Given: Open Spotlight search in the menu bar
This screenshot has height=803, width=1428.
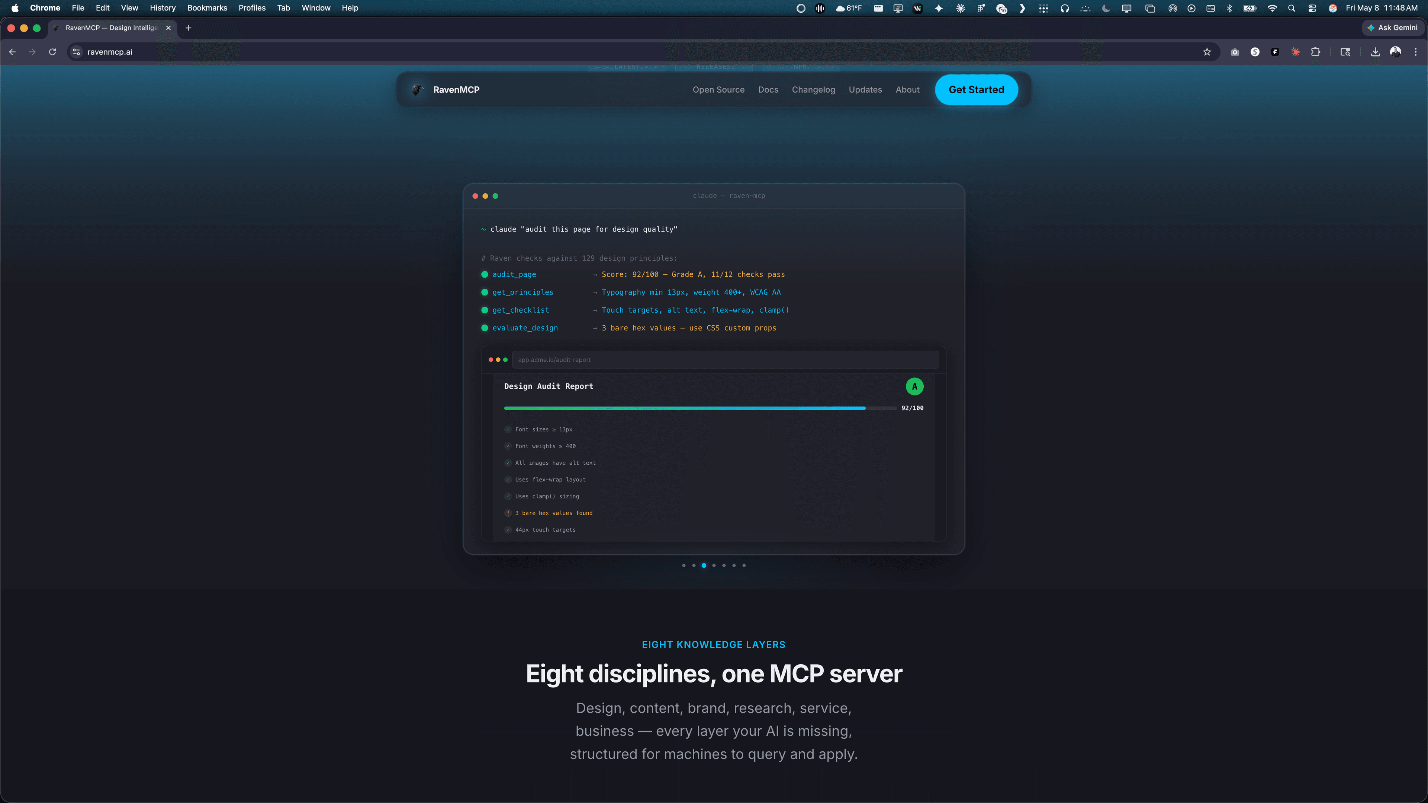Looking at the screenshot, I should click(1292, 8).
